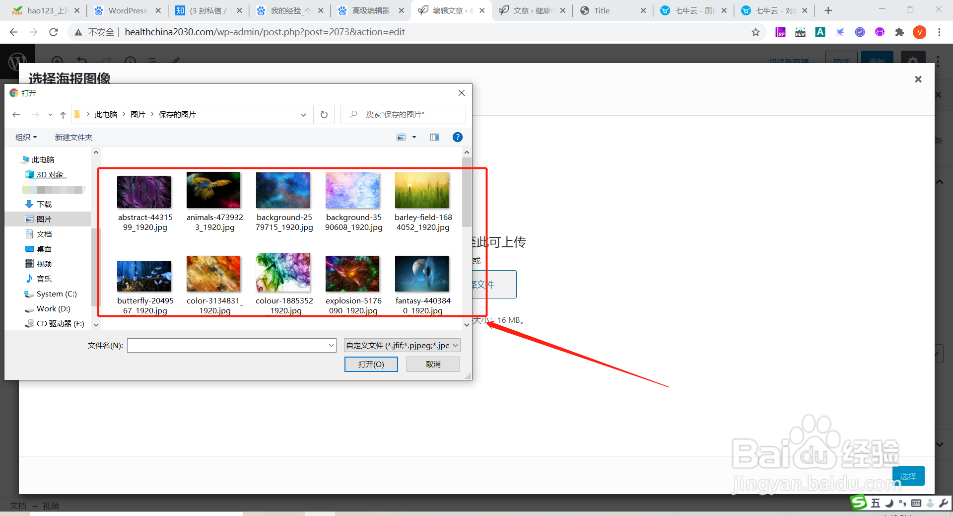Click the 打开(O) button
The height and width of the screenshot is (516, 953).
coord(371,364)
